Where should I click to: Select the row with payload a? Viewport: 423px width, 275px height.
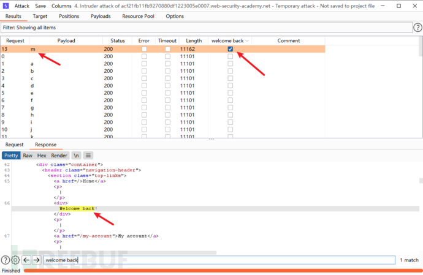[163, 64]
